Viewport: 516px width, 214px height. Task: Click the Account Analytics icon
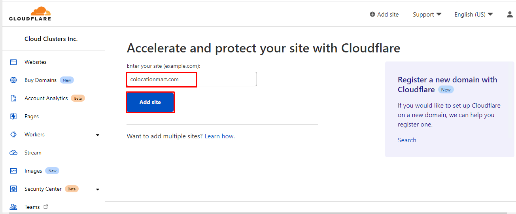[x=13, y=98]
